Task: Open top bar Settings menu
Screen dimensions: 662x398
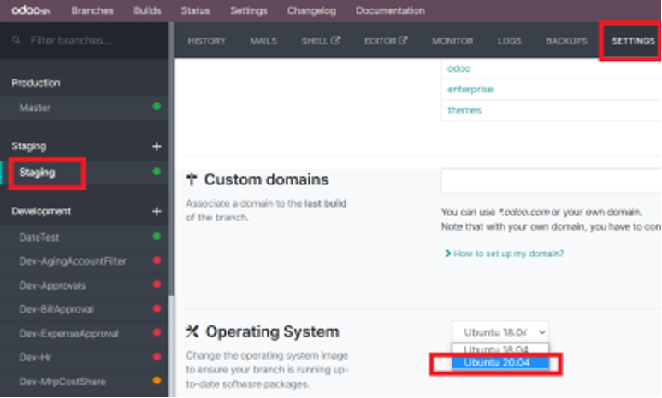Action: tap(249, 10)
